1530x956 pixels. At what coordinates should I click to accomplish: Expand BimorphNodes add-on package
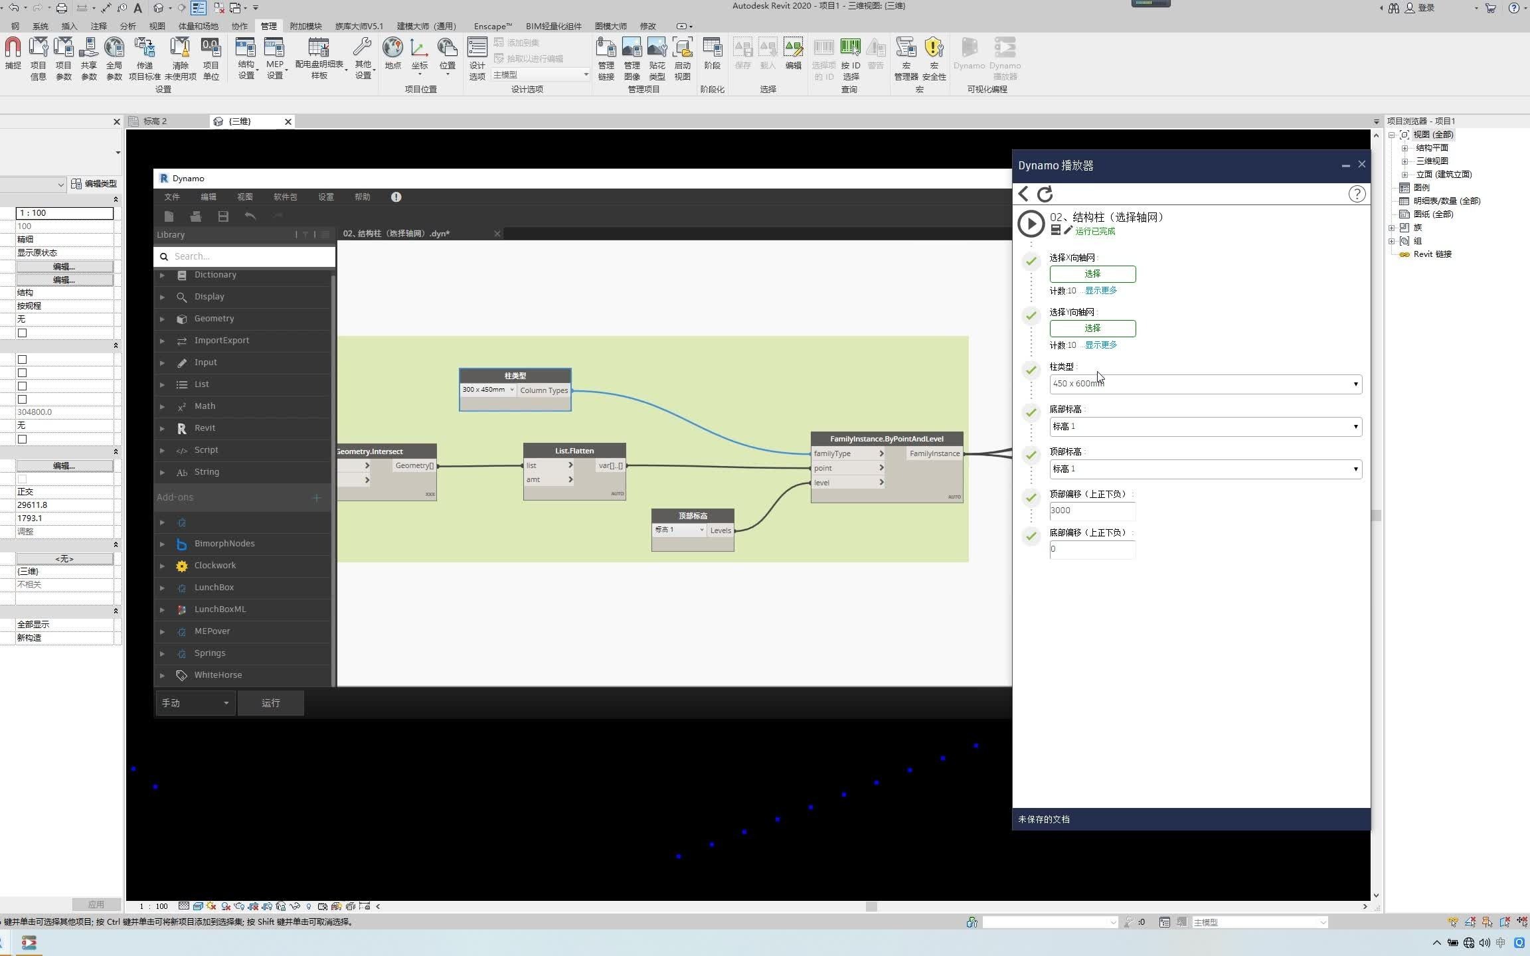tap(162, 544)
